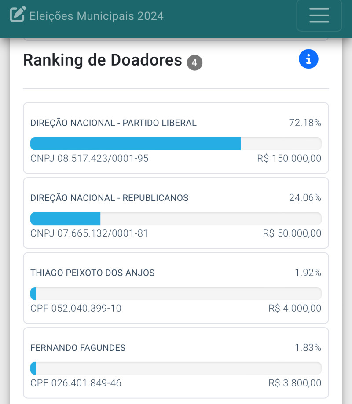Click Fernando Fagundes' progress bar
Screen dimensions: 352x404
176,368
